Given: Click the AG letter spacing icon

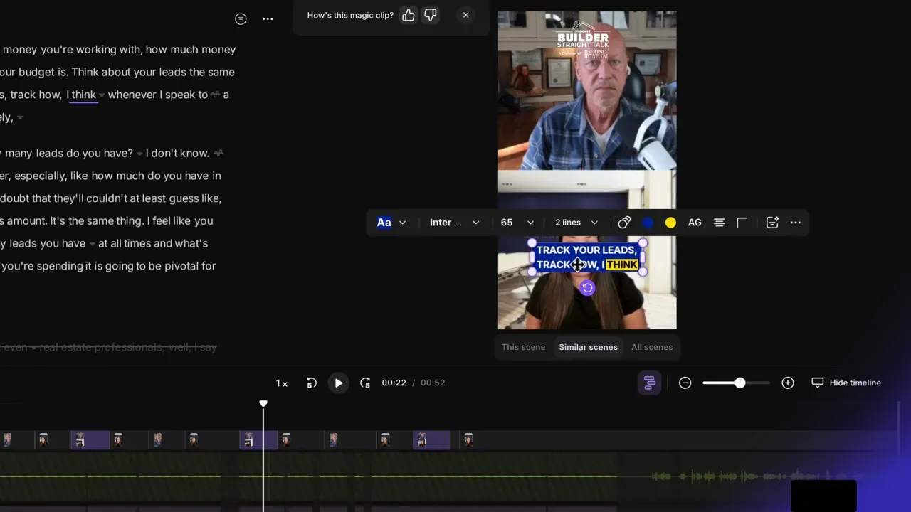Looking at the screenshot, I should [x=695, y=222].
